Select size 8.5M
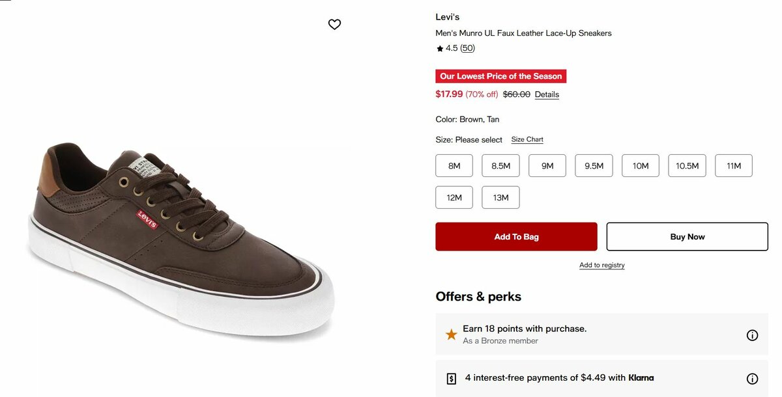Image resolution: width=782 pixels, height=397 pixels. [x=500, y=166]
